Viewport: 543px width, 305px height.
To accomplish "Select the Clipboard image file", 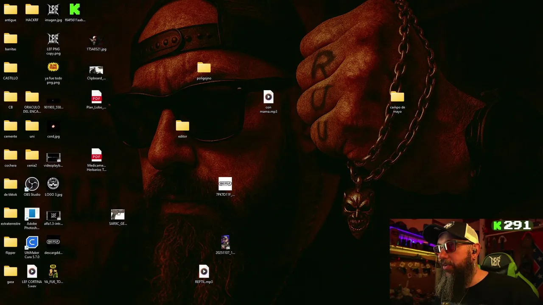I will pos(96,70).
